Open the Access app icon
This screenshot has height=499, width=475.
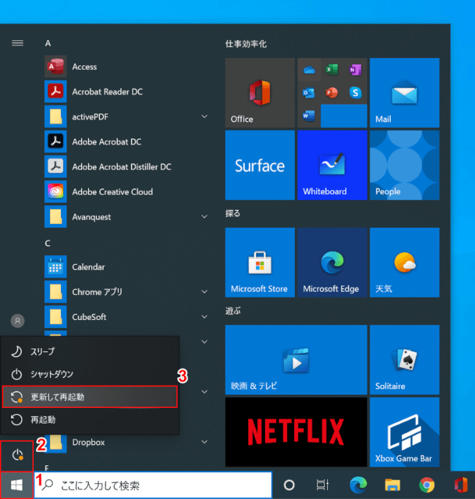click(55, 67)
